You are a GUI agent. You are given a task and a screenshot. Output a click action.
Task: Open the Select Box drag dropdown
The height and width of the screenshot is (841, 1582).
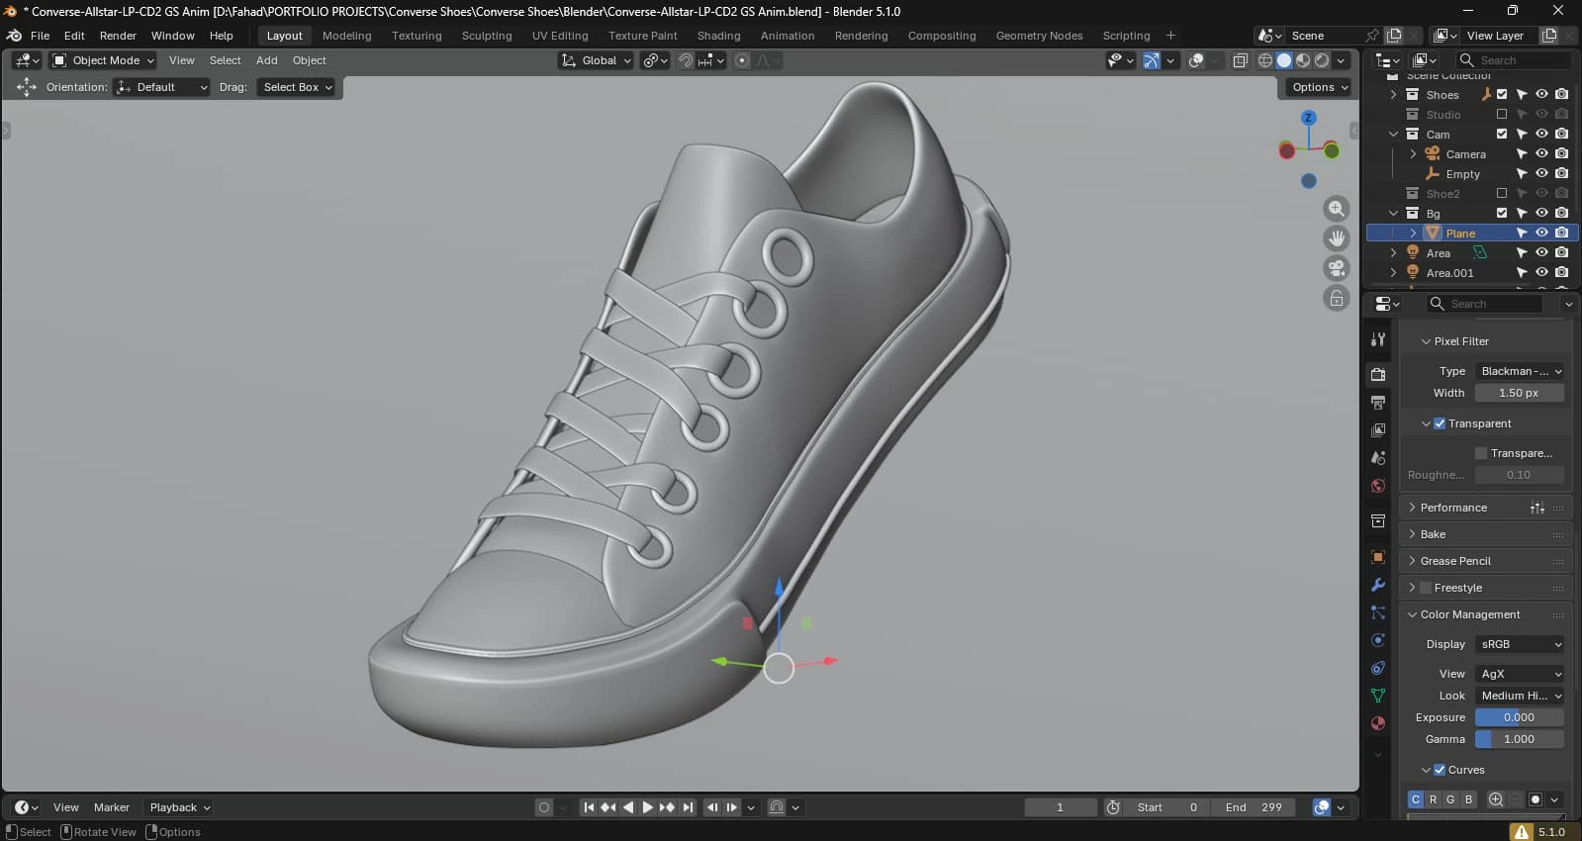296,87
